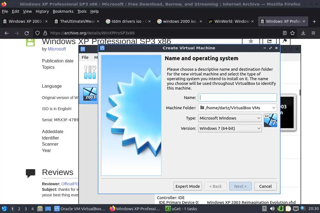Activate the Firefox taskbar entry
Screen dimensions: 320x213
coord(135,209)
